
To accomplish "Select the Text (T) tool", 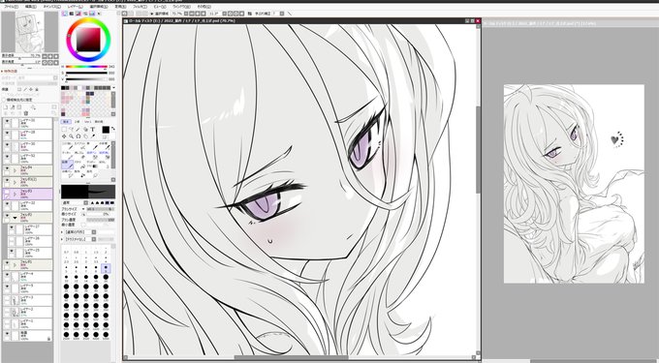I will pos(93,130).
